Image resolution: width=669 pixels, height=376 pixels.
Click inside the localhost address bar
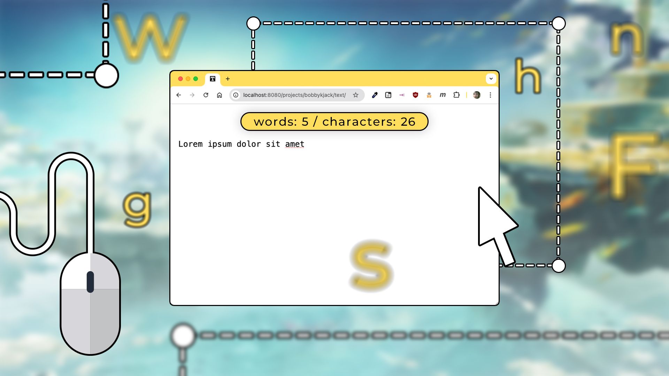coord(294,95)
